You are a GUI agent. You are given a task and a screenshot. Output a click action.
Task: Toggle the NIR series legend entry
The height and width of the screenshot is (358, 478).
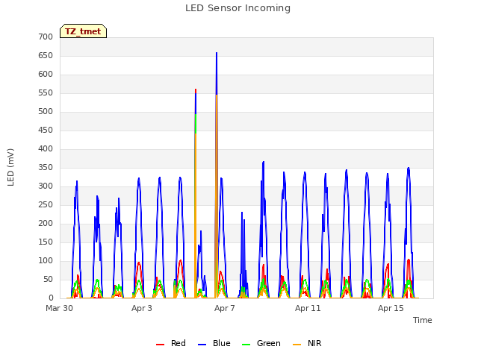click(x=307, y=343)
